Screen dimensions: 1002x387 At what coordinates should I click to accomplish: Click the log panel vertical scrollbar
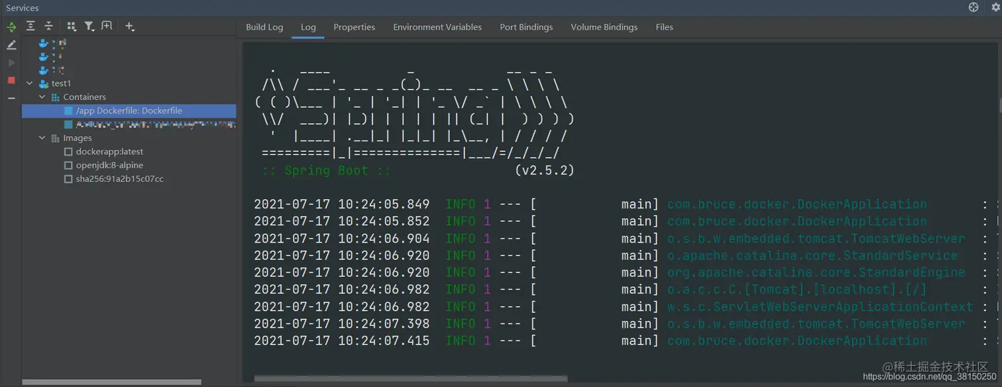coord(999,106)
